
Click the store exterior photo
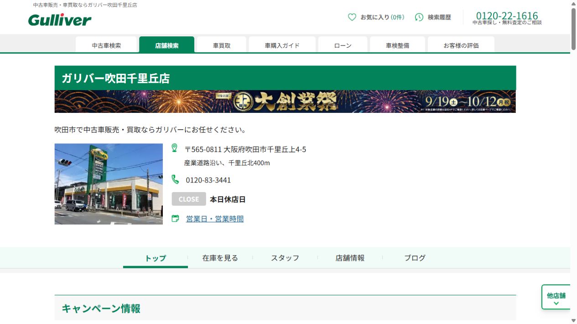tap(109, 184)
